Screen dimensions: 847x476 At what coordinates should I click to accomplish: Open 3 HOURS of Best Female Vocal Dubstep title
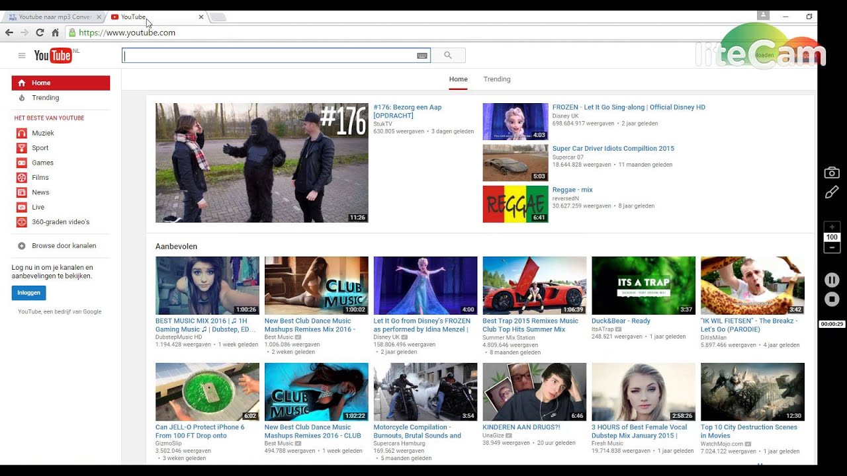(639, 431)
